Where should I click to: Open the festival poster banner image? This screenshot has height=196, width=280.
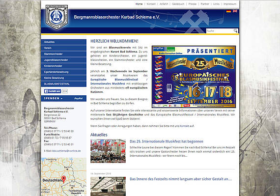coord(194,77)
